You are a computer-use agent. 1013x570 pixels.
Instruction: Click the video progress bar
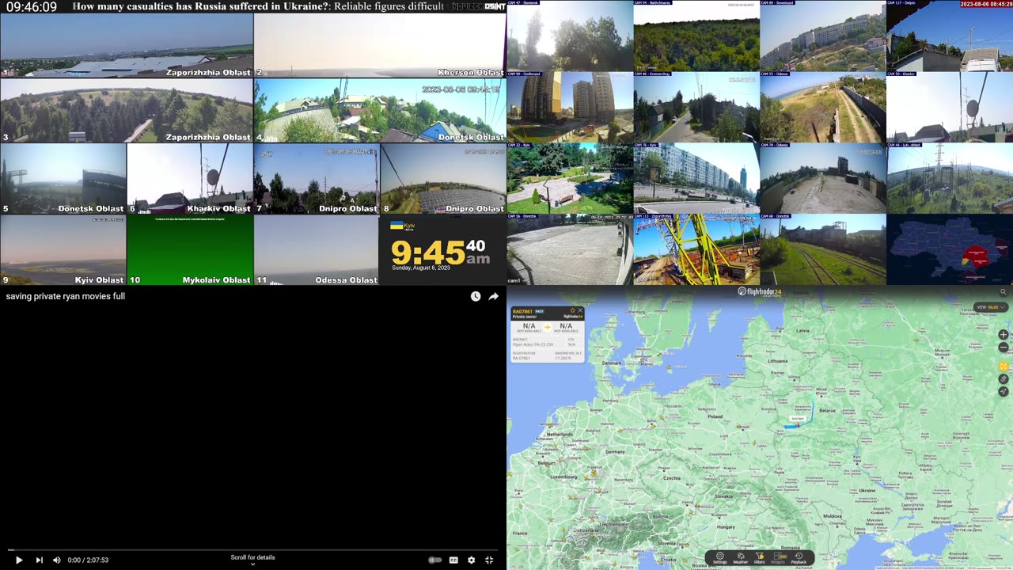[x=253, y=549]
